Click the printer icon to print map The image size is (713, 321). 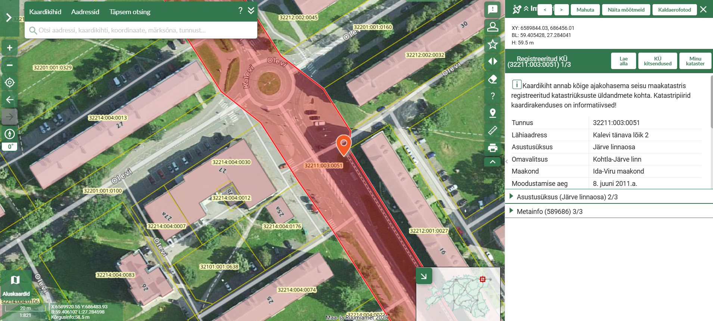coord(492,148)
